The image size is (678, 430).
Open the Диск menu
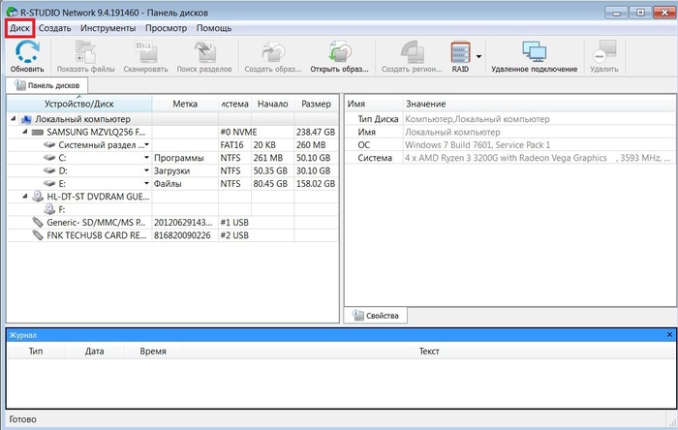(19, 28)
